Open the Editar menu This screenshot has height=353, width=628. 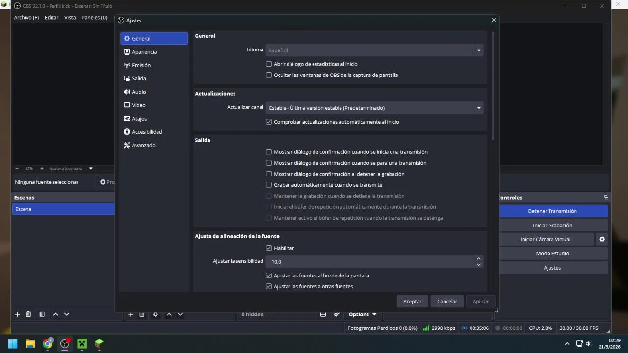pyautogui.click(x=52, y=17)
